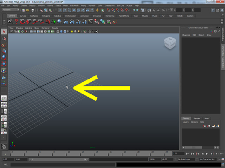Click the film reel shelf icon
225x168 pixels.
[x=10, y=22]
